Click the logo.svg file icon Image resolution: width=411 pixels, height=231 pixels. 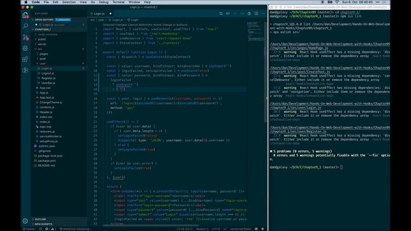(x=37, y=127)
